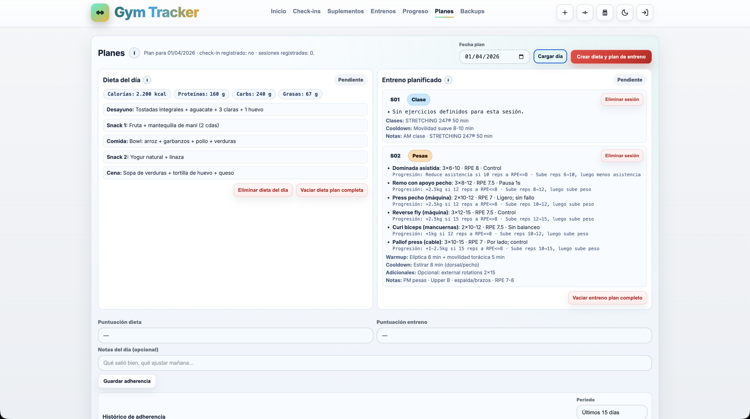Open the Período dropdown showing Últimos 15 días
This screenshot has height=419, width=750.
(612, 412)
